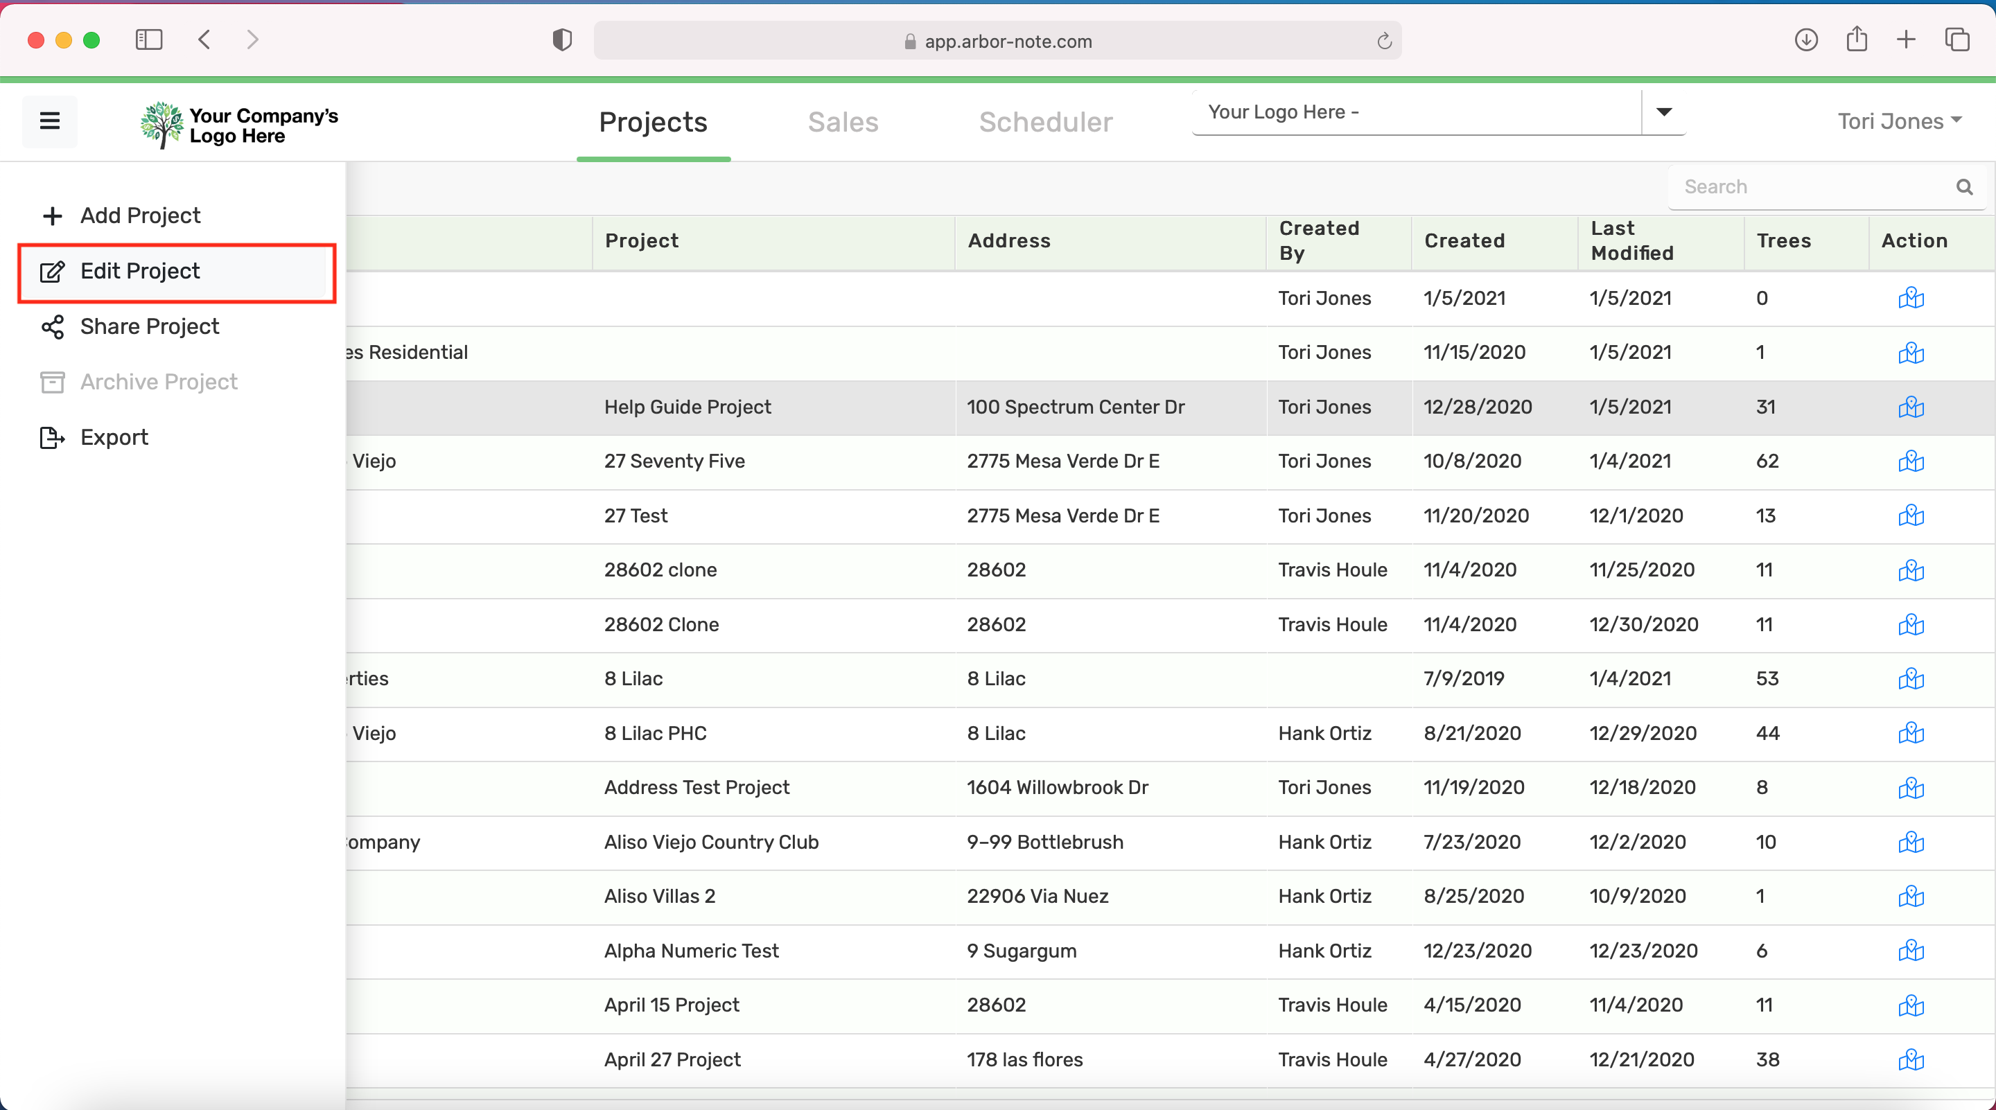The width and height of the screenshot is (1996, 1110).
Task: Click address 1604 Willowbrook Dr
Action: (1057, 788)
